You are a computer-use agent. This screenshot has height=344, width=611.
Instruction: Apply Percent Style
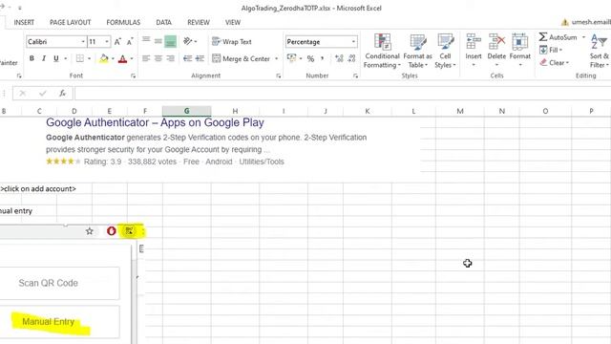pos(310,58)
